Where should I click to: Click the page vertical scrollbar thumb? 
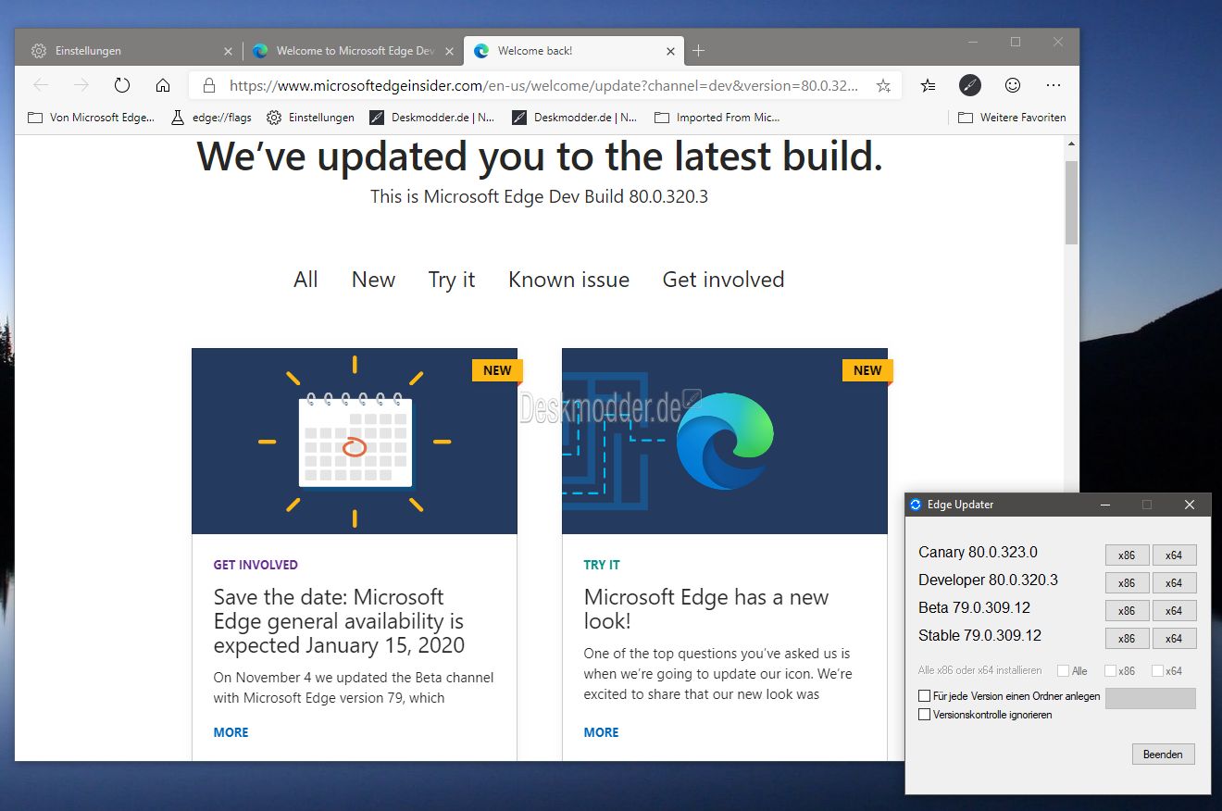click(1072, 203)
